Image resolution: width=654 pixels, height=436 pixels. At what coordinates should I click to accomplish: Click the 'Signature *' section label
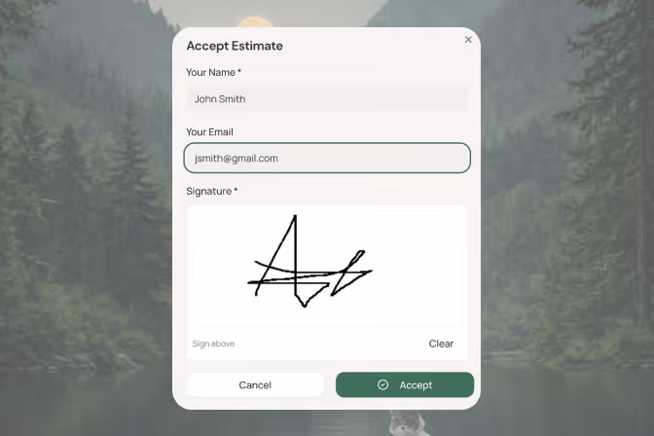[211, 191]
